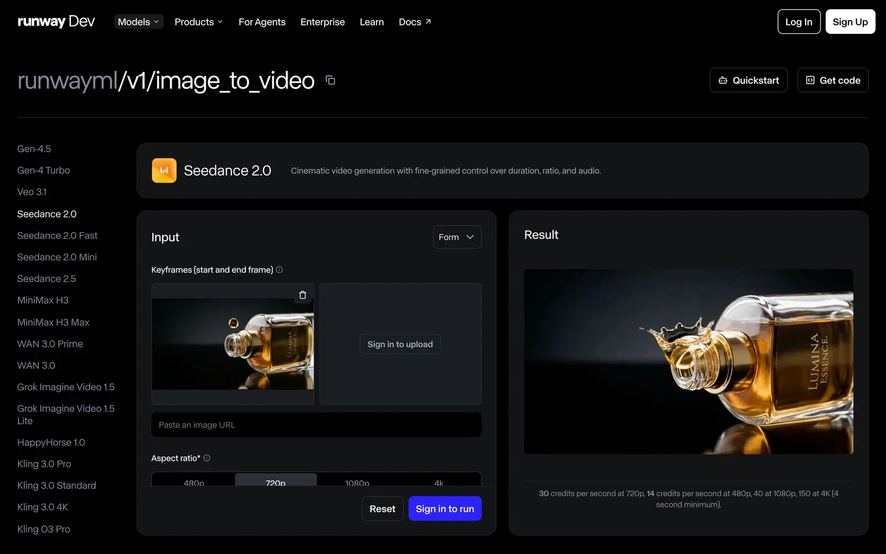The height and width of the screenshot is (554, 886).
Task: Click the Result perfume bottle preview
Action: (x=688, y=362)
